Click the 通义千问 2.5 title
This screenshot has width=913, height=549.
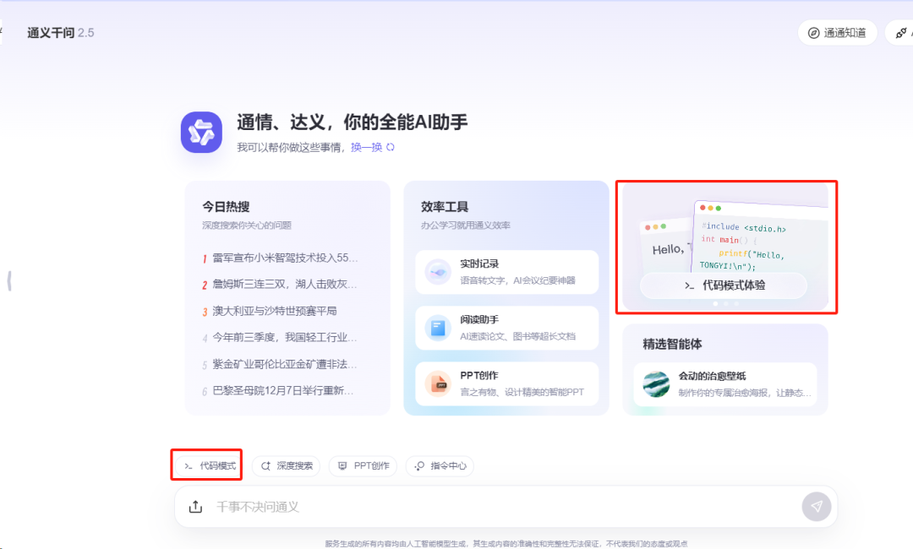[x=61, y=33]
